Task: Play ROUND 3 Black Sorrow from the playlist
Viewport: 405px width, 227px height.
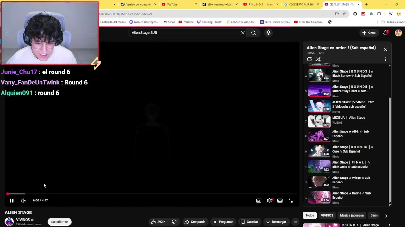Action: [x=346, y=76]
